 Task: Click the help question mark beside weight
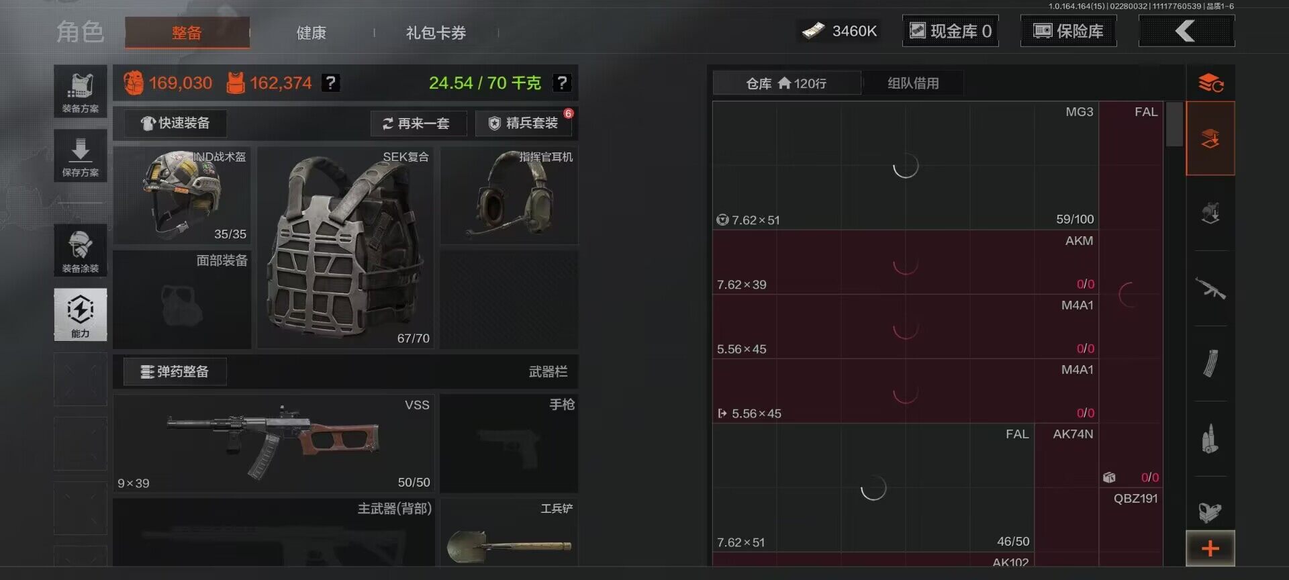[561, 83]
